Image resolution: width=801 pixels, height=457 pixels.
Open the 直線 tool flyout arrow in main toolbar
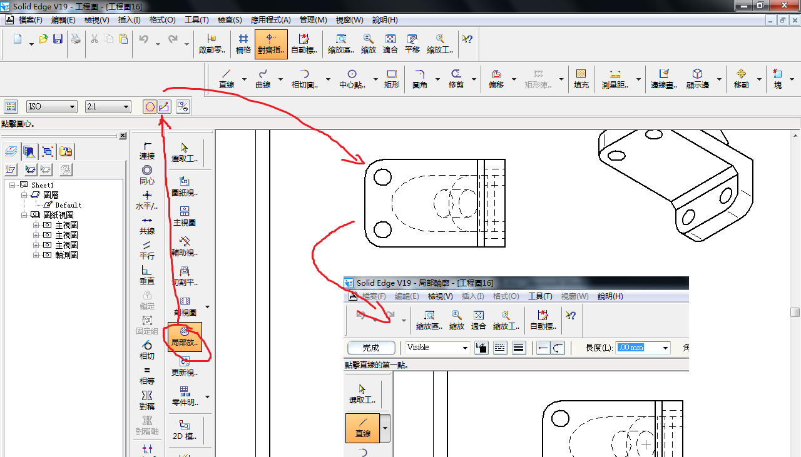(x=244, y=79)
